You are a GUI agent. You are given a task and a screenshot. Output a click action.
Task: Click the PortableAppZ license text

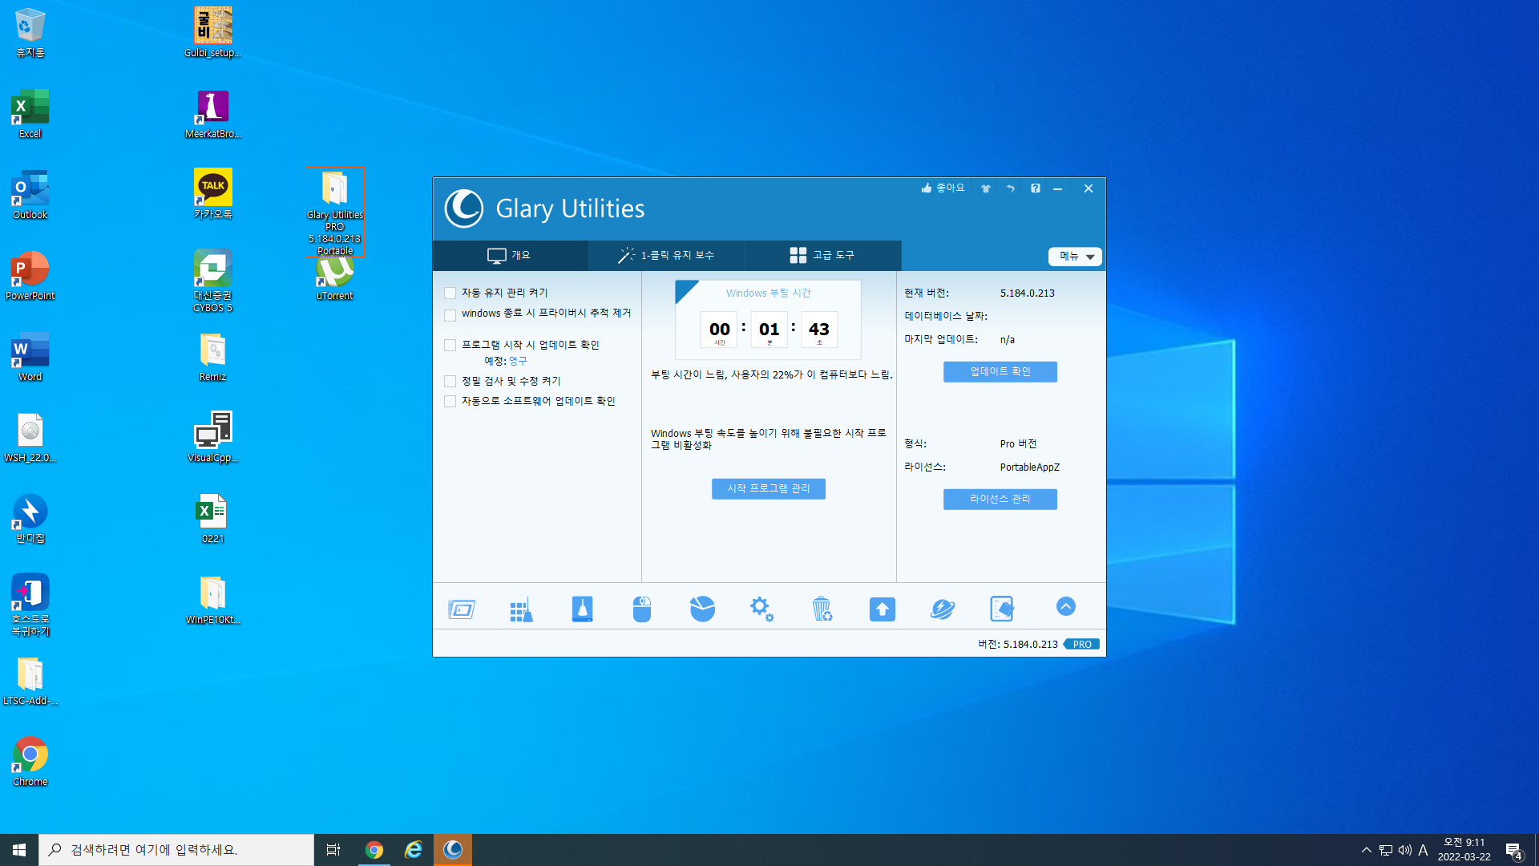[x=1030, y=467]
